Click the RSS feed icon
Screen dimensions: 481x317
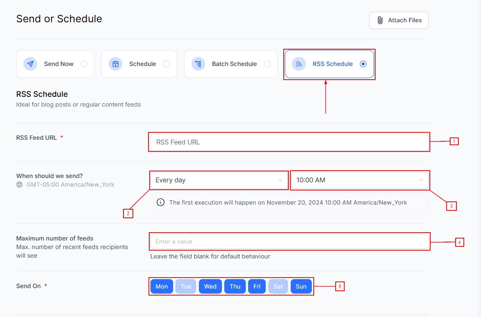(x=299, y=64)
